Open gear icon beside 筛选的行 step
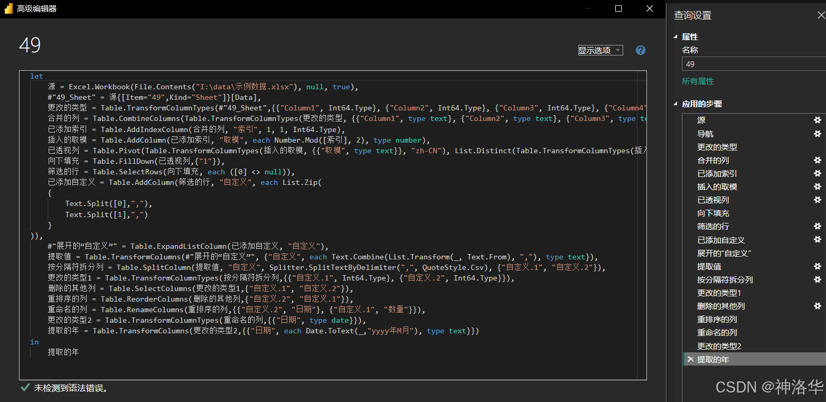The height and width of the screenshot is (402, 826). [818, 226]
